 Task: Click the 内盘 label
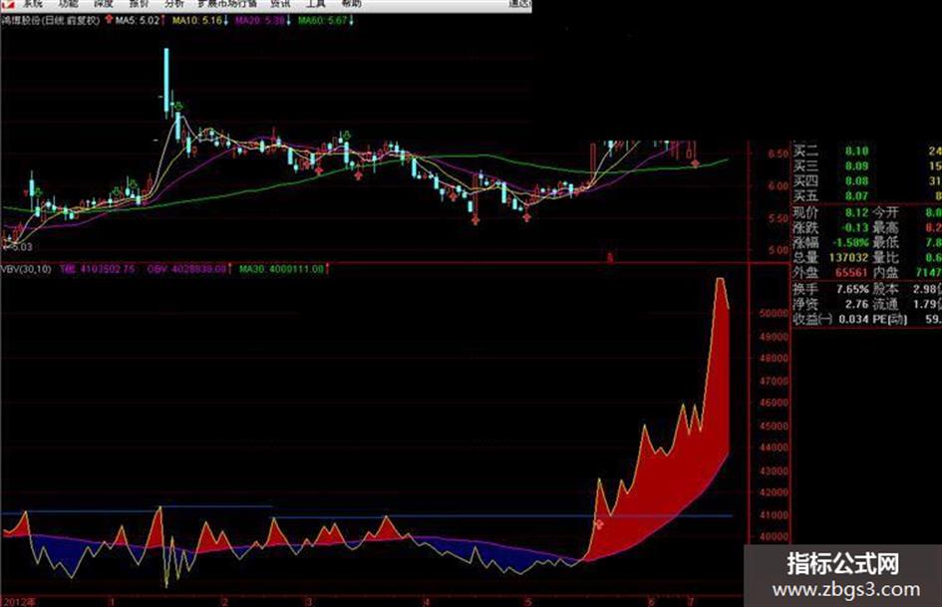pyautogui.click(x=885, y=273)
